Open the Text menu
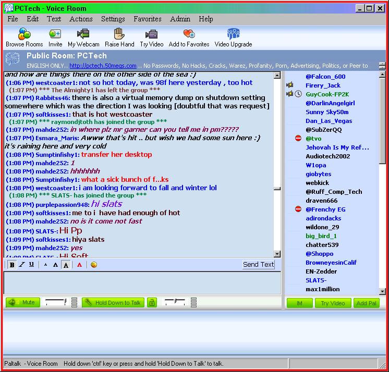Image resolution: width=389 pixels, height=372 pixels. [x=54, y=19]
